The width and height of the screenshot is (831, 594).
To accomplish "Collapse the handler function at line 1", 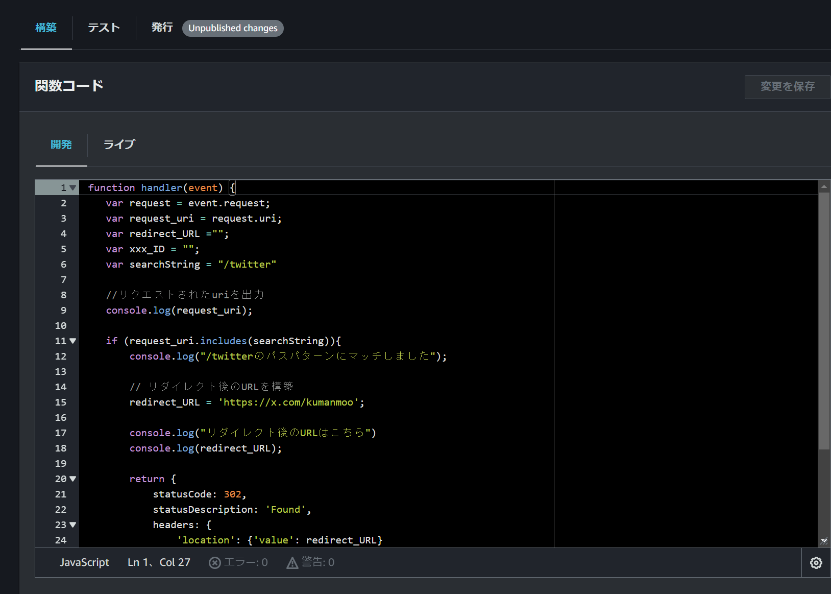I will point(73,188).
